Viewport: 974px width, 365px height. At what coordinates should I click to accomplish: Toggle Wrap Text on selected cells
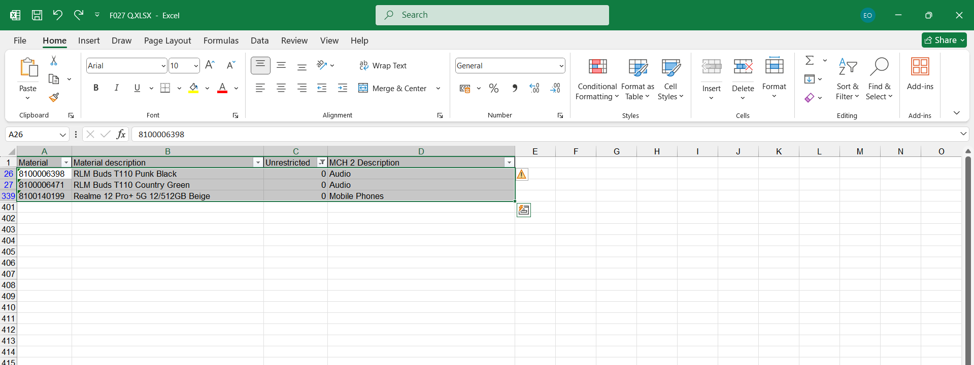[x=383, y=66]
